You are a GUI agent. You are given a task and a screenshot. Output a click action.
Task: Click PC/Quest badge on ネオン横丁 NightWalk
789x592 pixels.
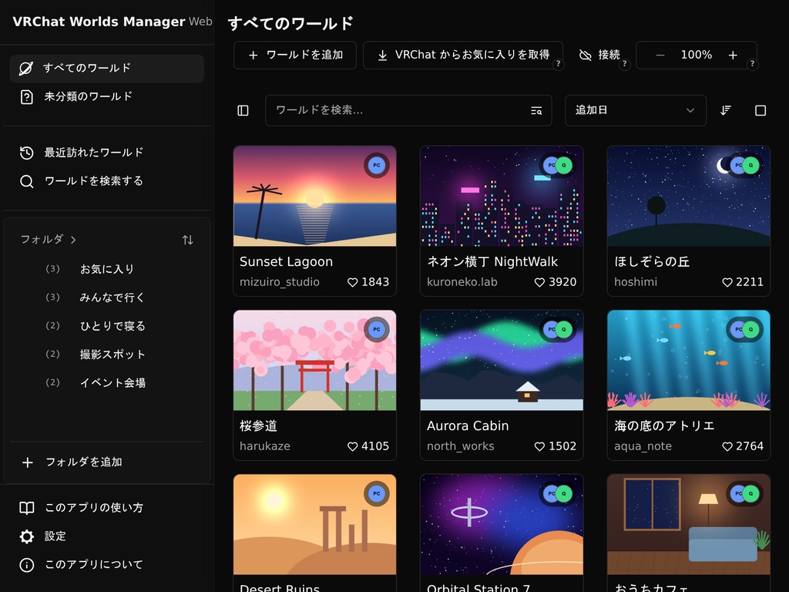(x=558, y=165)
